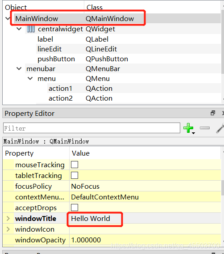This screenshot has height=254, width=224.
Task: Select the MainWindow object row
Action: point(117,18)
